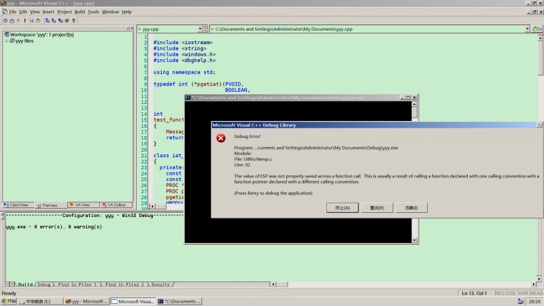The height and width of the screenshot is (306, 544).
Task: Expand the 'yyy files' tree node
Action: [6, 41]
